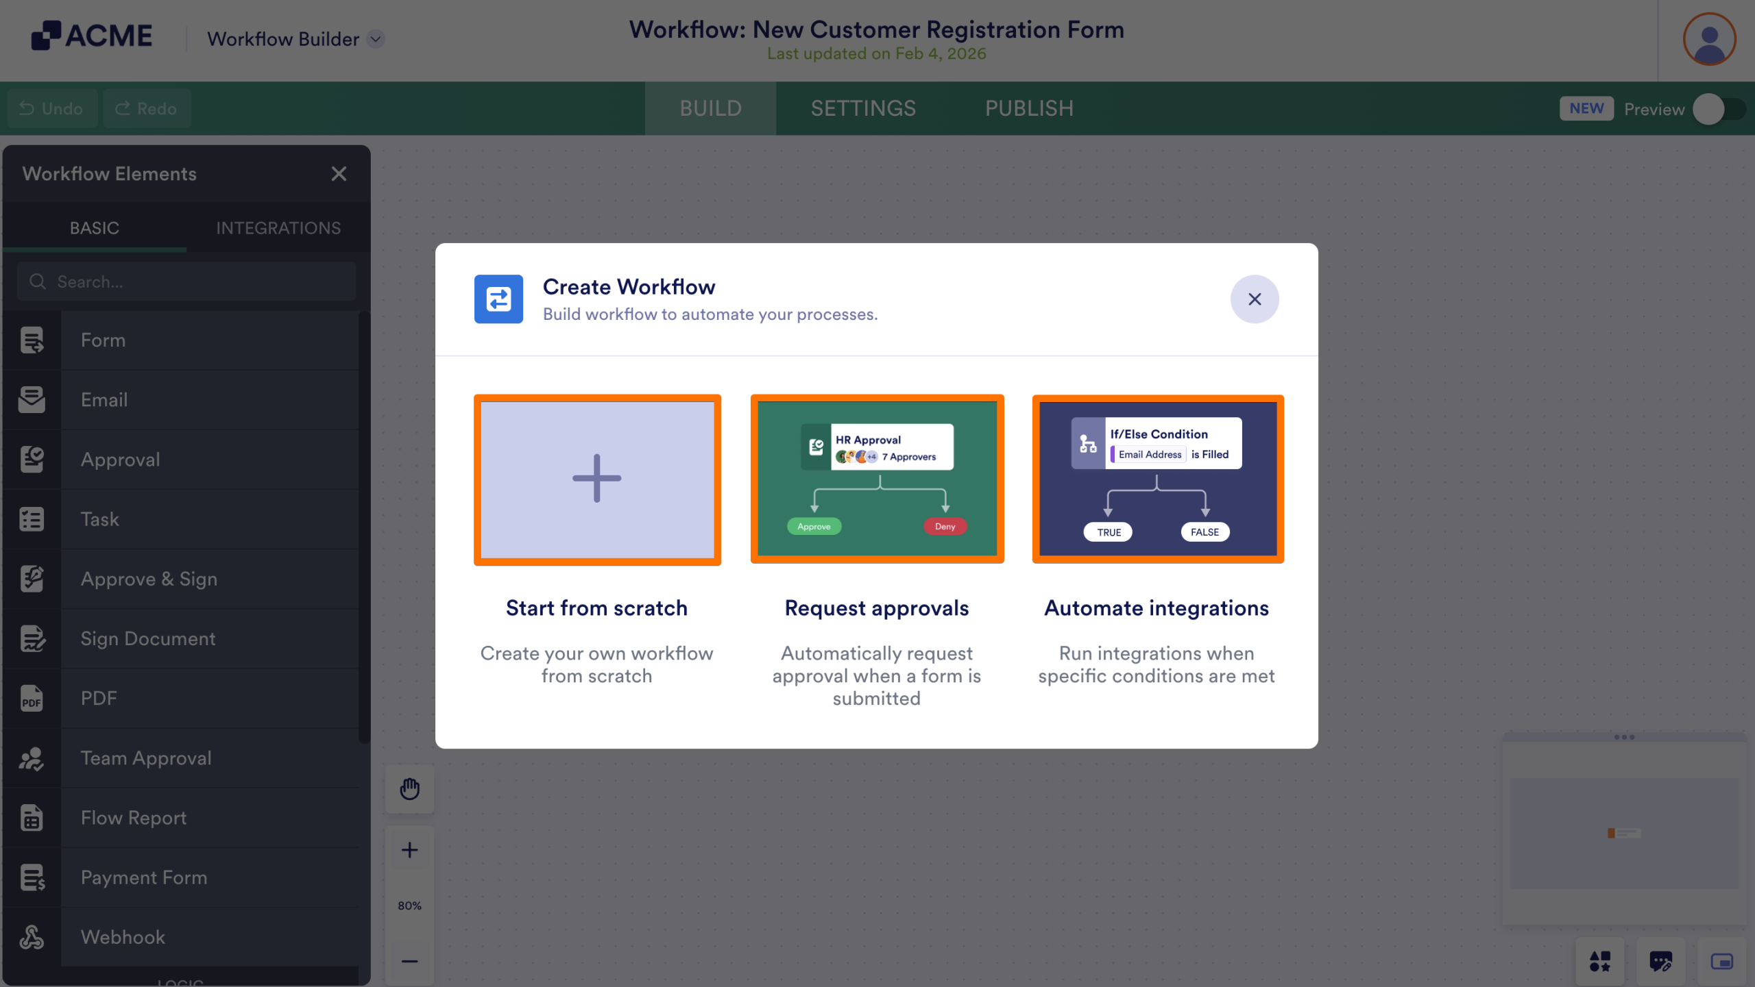Select the Approval element icon
Viewport: 1755px width, 987px height.
[x=31, y=459]
